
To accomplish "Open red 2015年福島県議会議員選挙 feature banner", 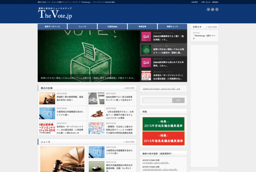I will [x=163, y=138].
